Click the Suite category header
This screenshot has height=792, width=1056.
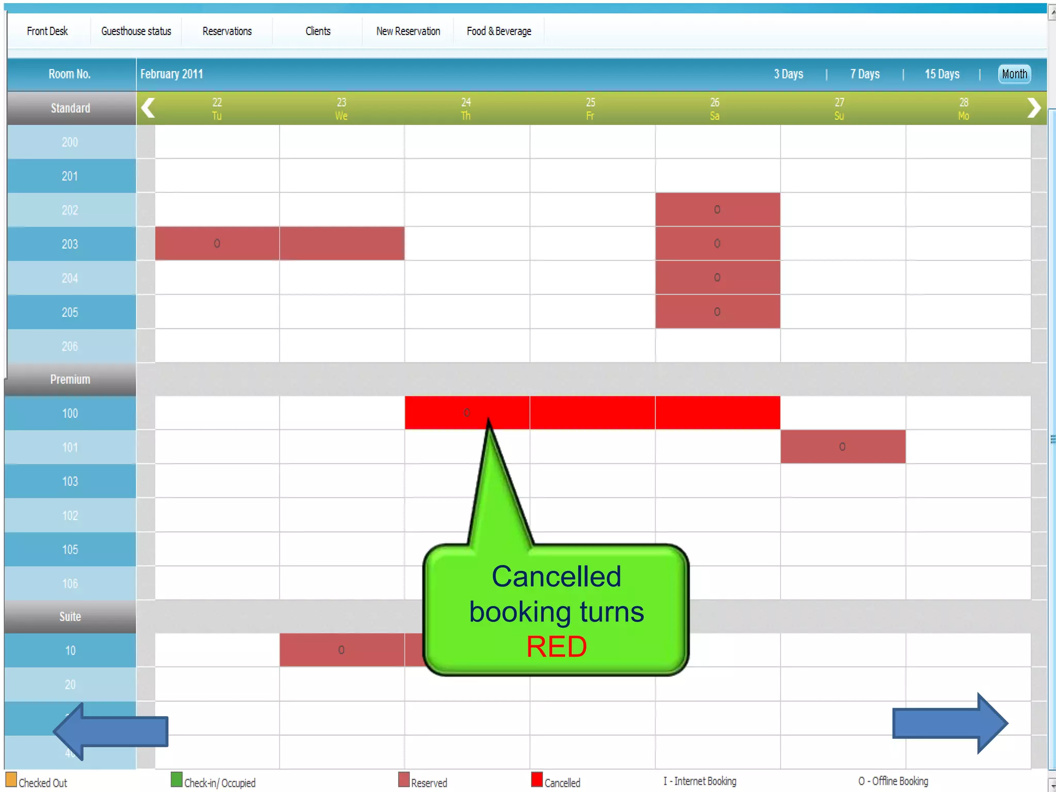(x=70, y=616)
